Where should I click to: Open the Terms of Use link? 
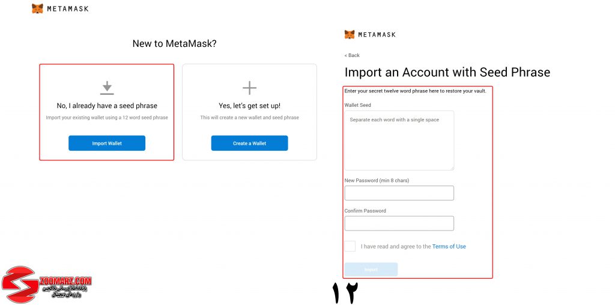[x=449, y=247]
